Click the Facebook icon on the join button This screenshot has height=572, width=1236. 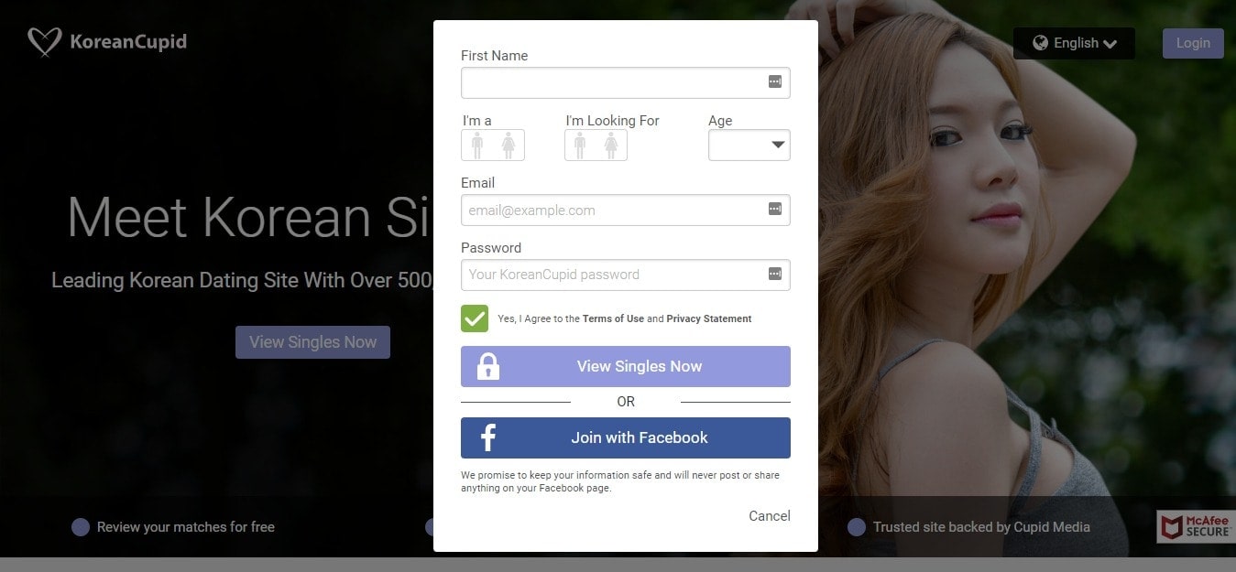tap(487, 437)
